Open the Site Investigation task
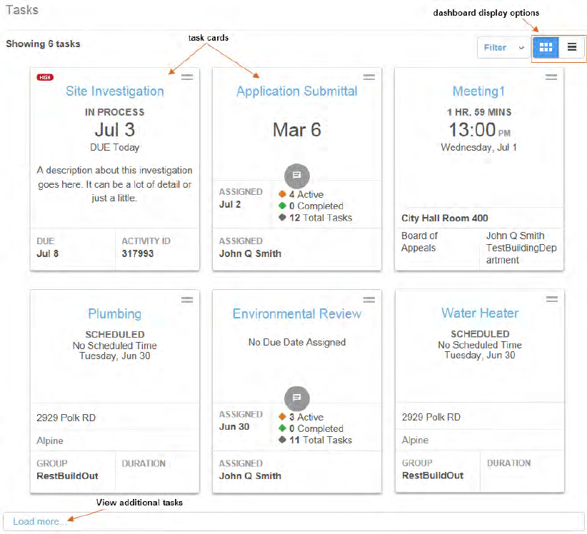The width and height of the screenshot is (587, 534). [115, 91]
